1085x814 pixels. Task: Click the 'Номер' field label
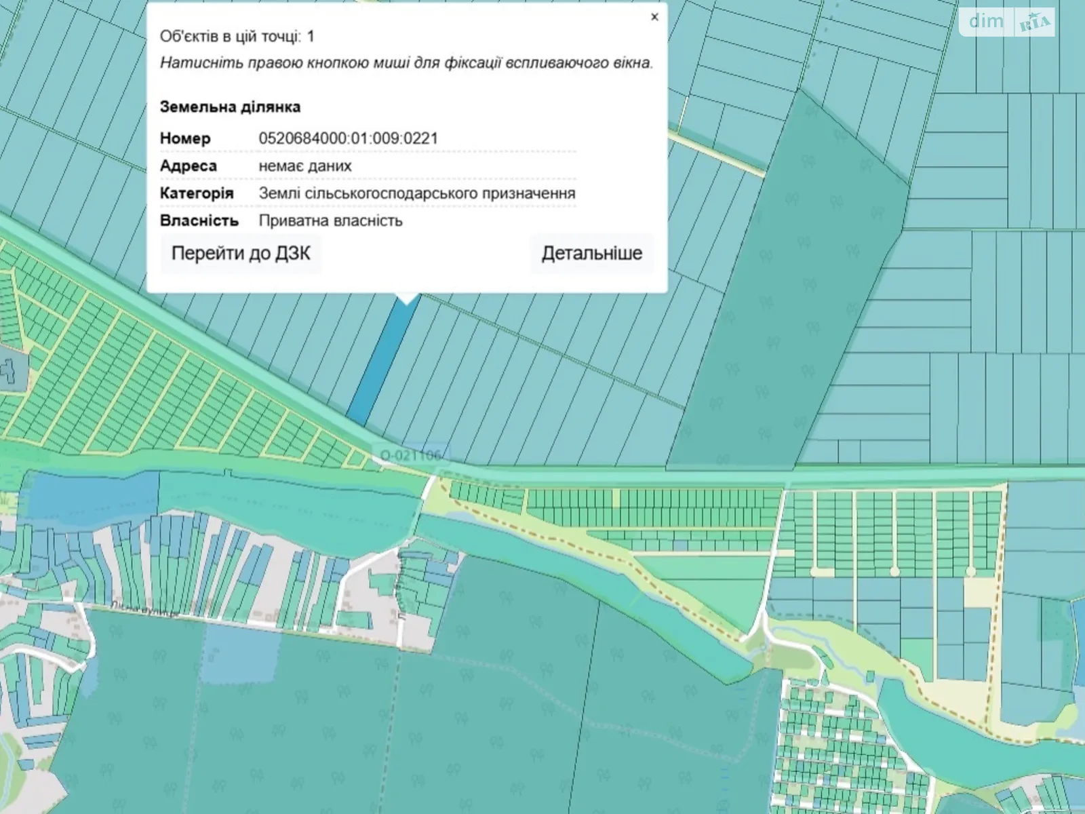coord(185,138)
